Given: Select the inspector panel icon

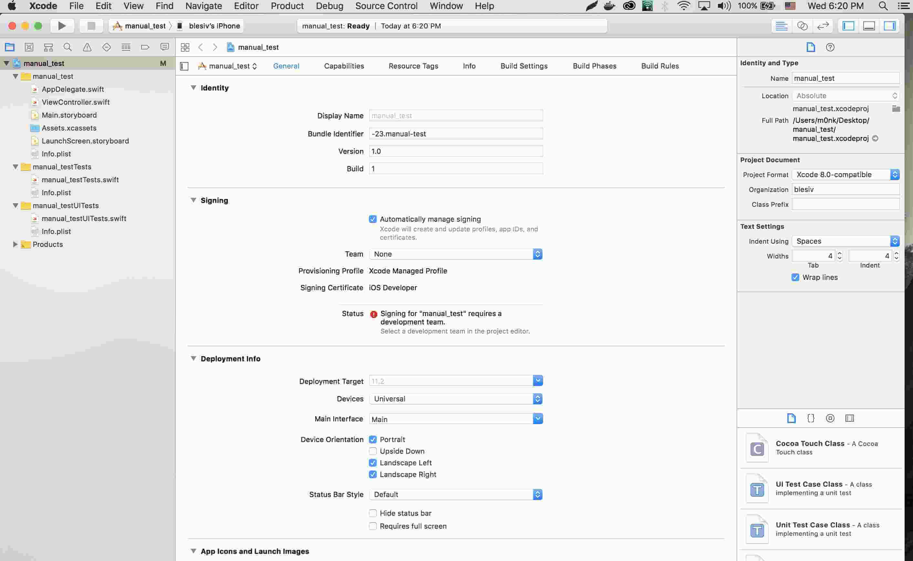Looking at the screenshot, I should tap(890, 26).
